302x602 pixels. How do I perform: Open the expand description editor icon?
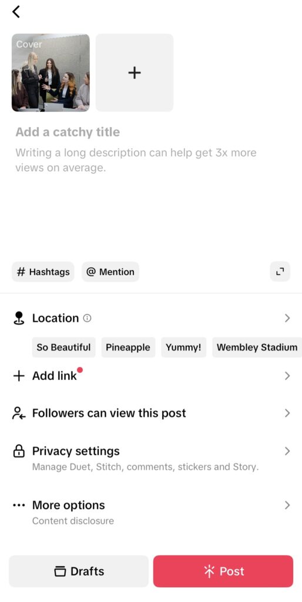pyautogui.click(x=280, y=272)
